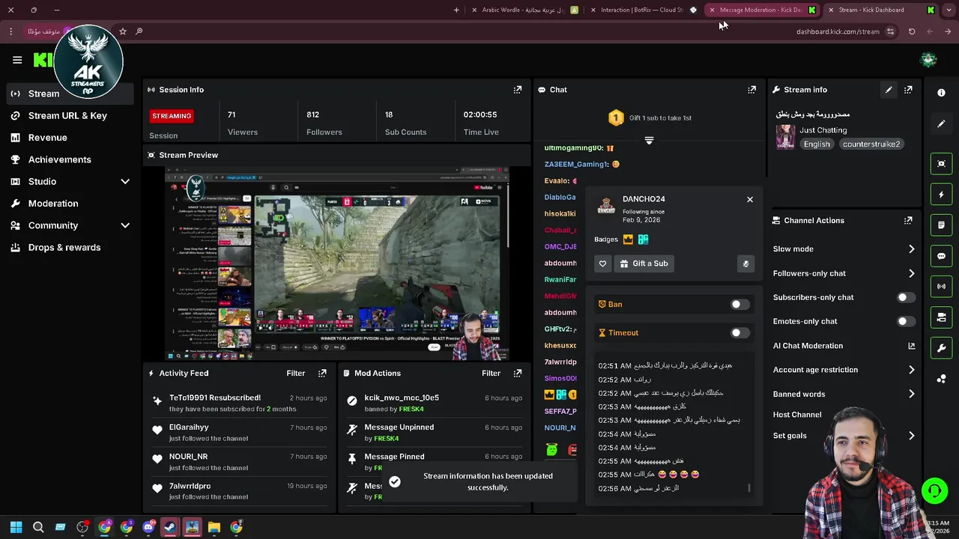Image resolution: width=959 pixels, height=539 pixels.
Task: Click the pencil icon in right rail
Action: (941, 124)
